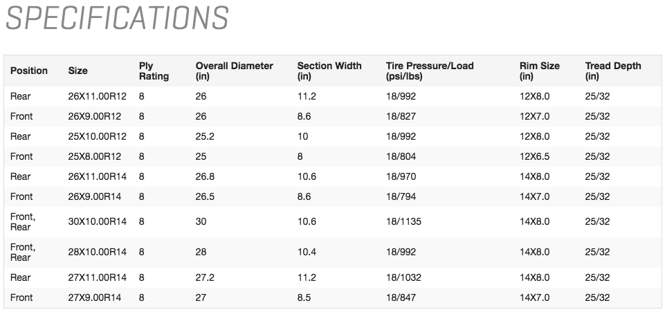Select the Tread Depth column header

coord(612,71)
